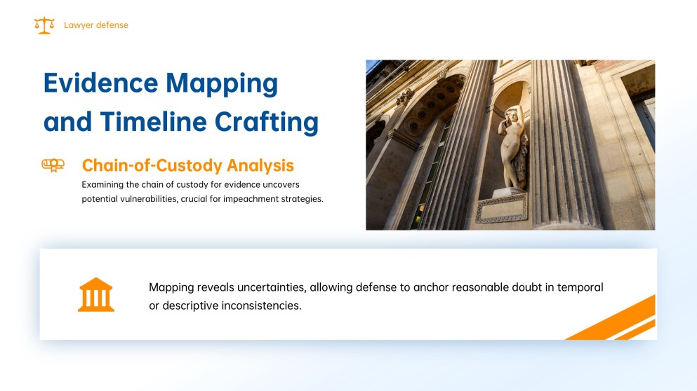
Task: Select the word "Timeline" in the title
Action: pyautogui.click(x=155, y=122)
